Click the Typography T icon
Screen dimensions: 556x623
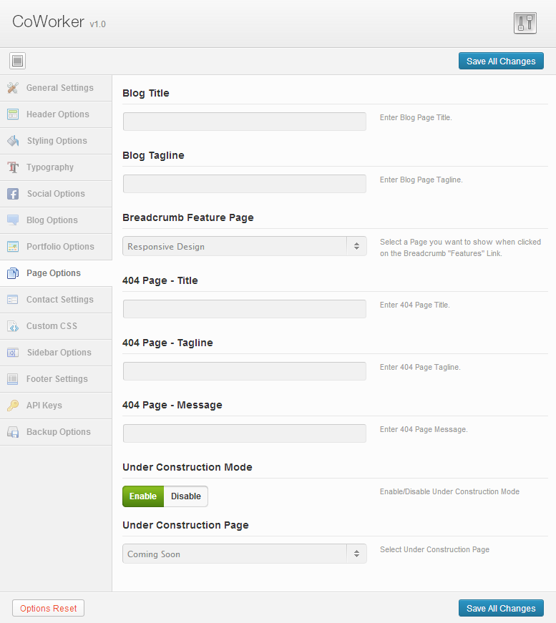coord(13,167)
